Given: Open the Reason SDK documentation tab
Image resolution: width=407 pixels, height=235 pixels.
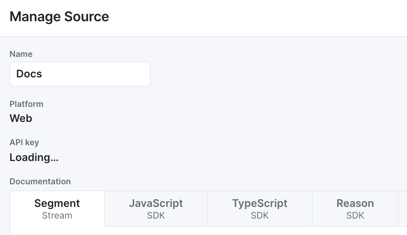Looking at the screenshot, I should click(355, 208).
